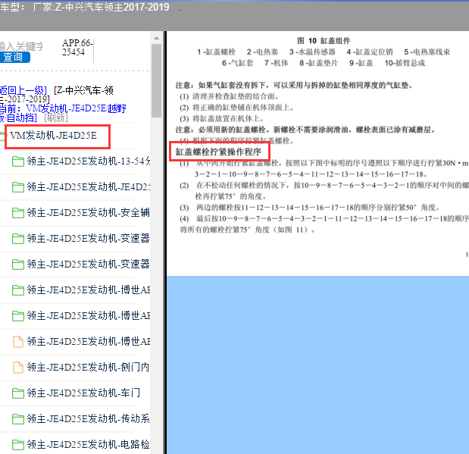The image size is (469, 454).
Task: Select 领主-JE4D25E发动机-安全辅 entry text
Action: pyautogui.click(x=89, y=213)
